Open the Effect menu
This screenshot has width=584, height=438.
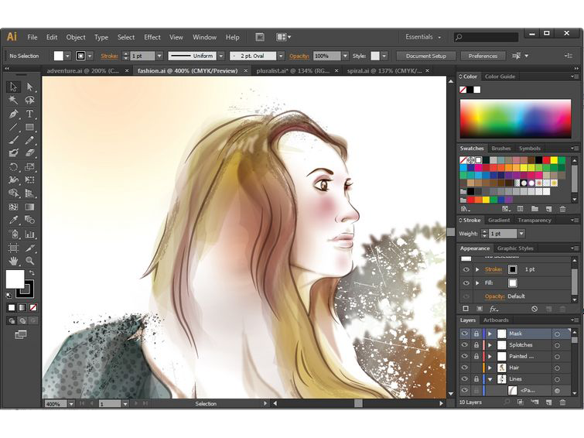[x=152, y=37]
